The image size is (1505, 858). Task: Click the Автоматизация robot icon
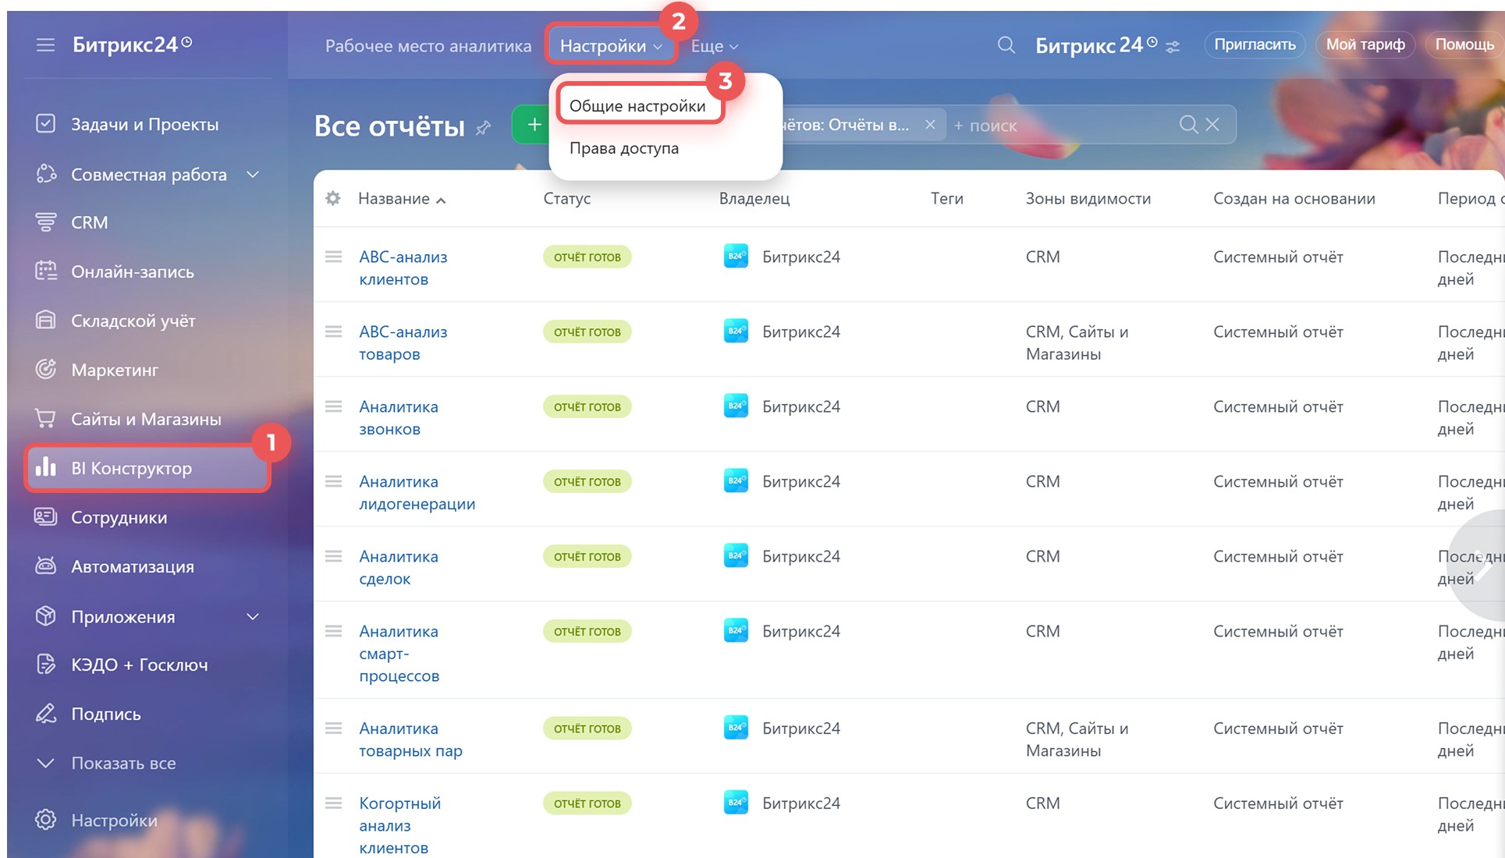point(45,566)
